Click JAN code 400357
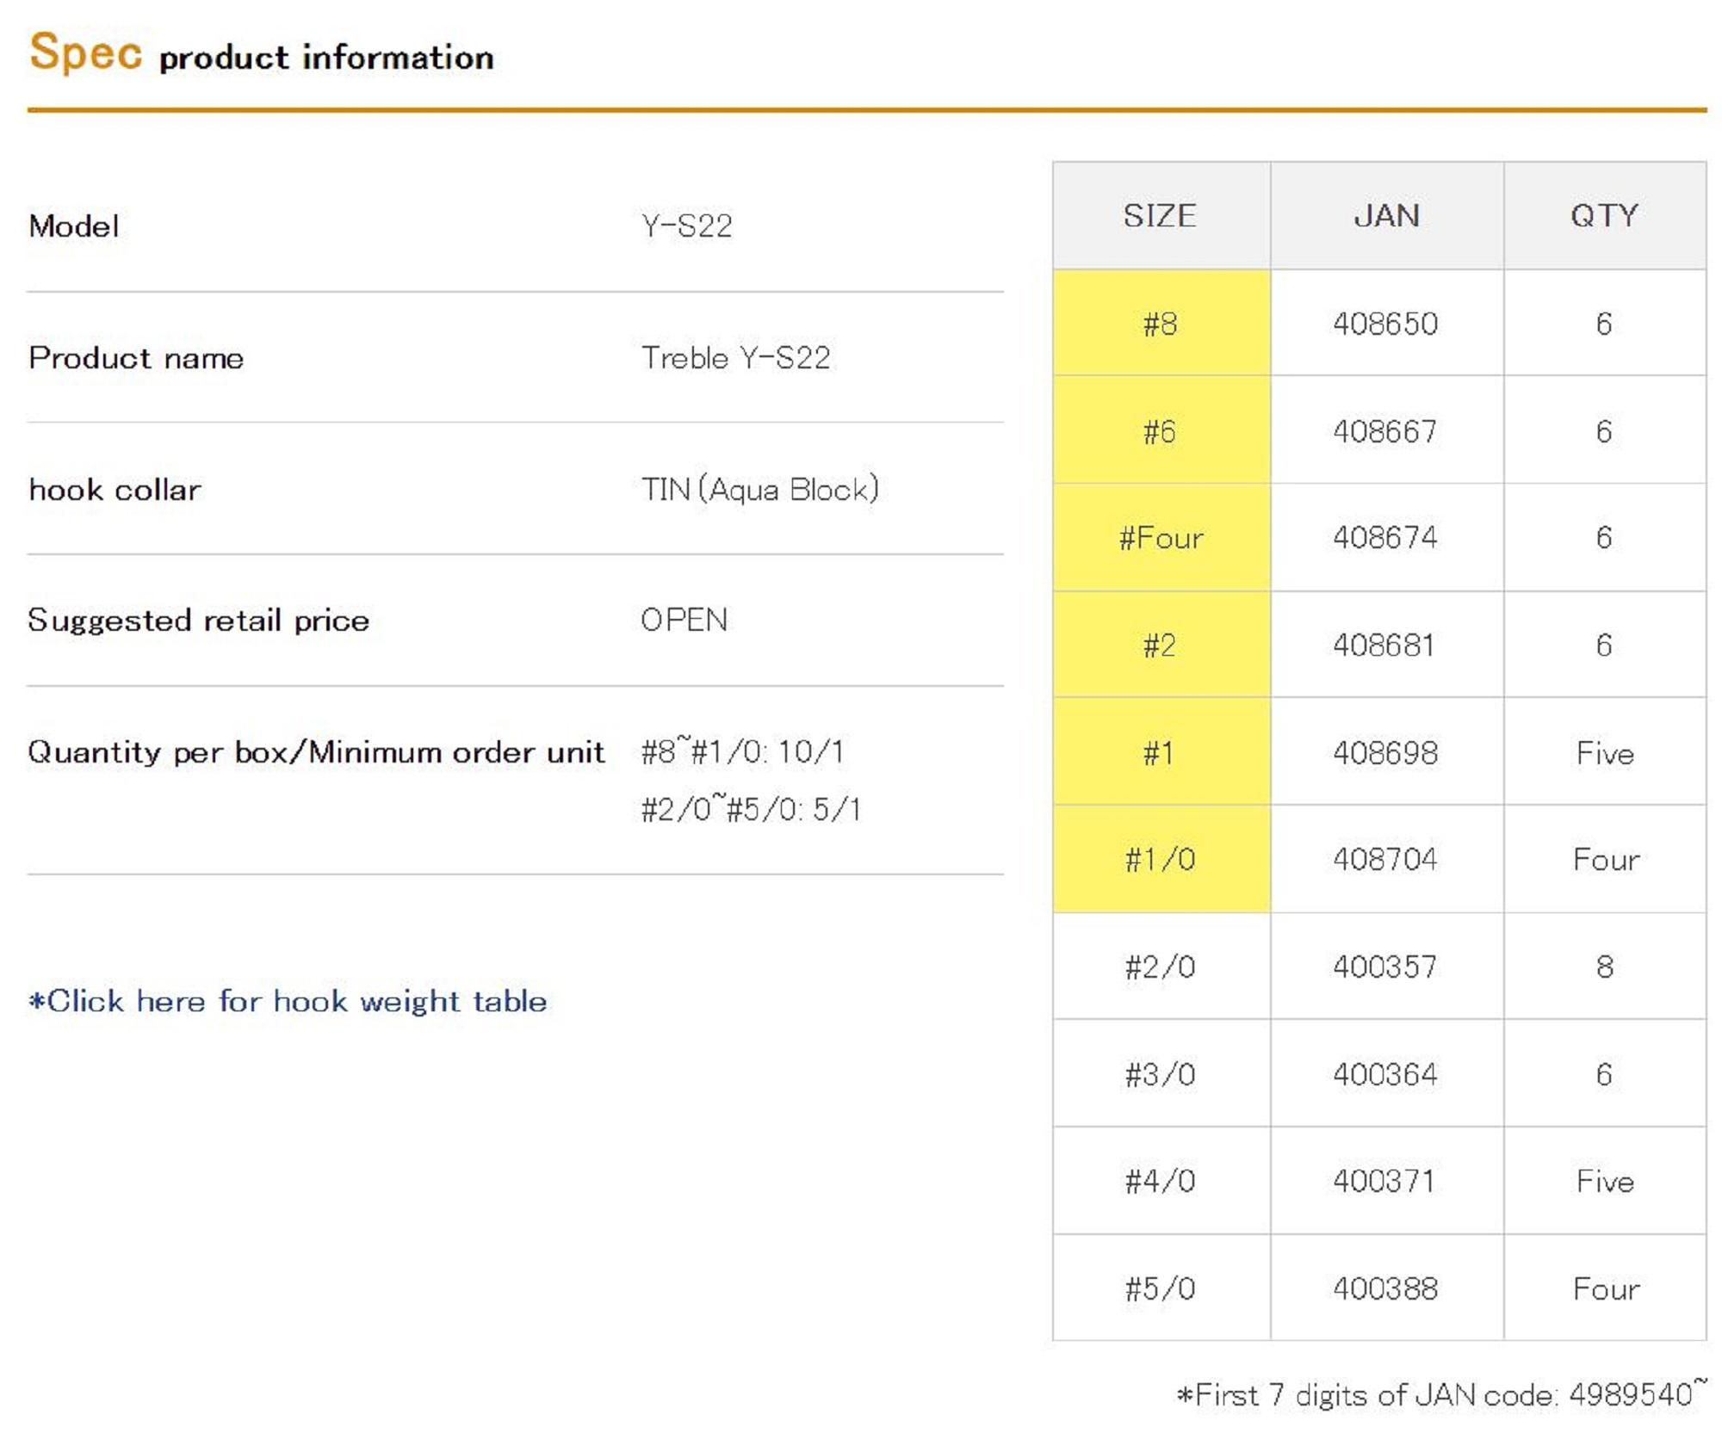This screenshot has width=1722, height=1433. pos(1385,967)
